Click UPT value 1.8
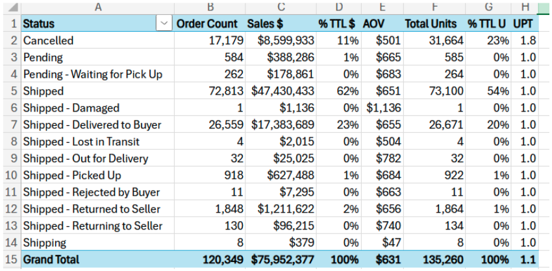 [x=525, y=40]
